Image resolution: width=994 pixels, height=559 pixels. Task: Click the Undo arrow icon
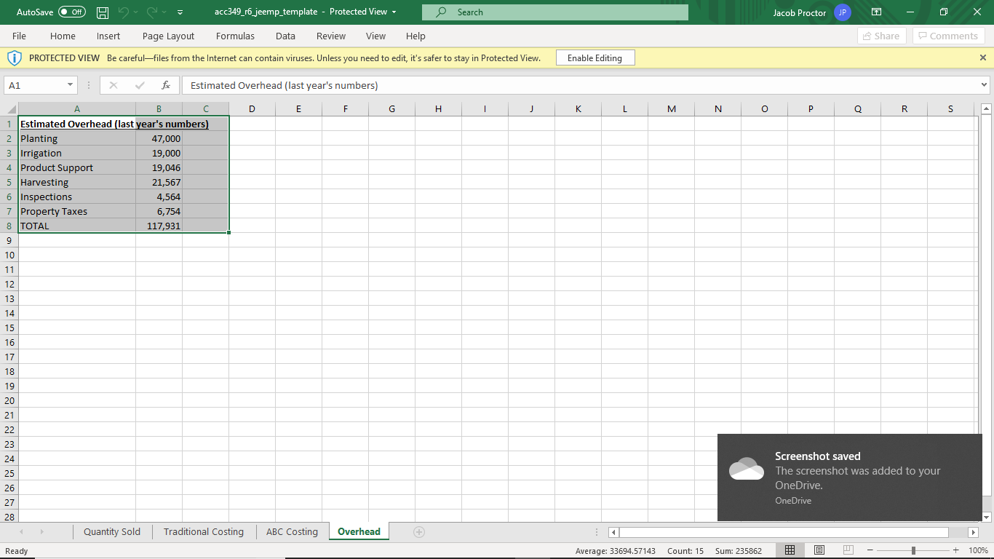[124, 12]
